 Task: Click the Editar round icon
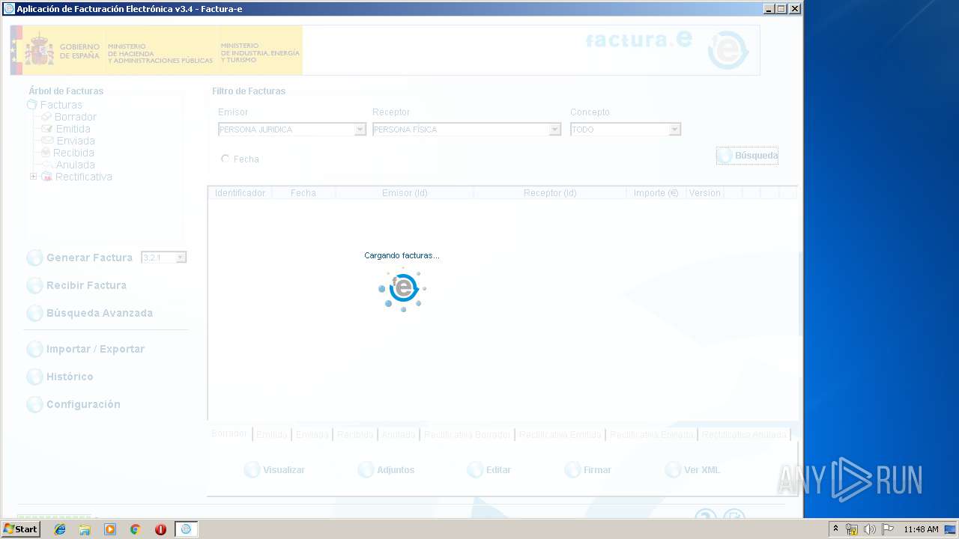coord(475,470)
